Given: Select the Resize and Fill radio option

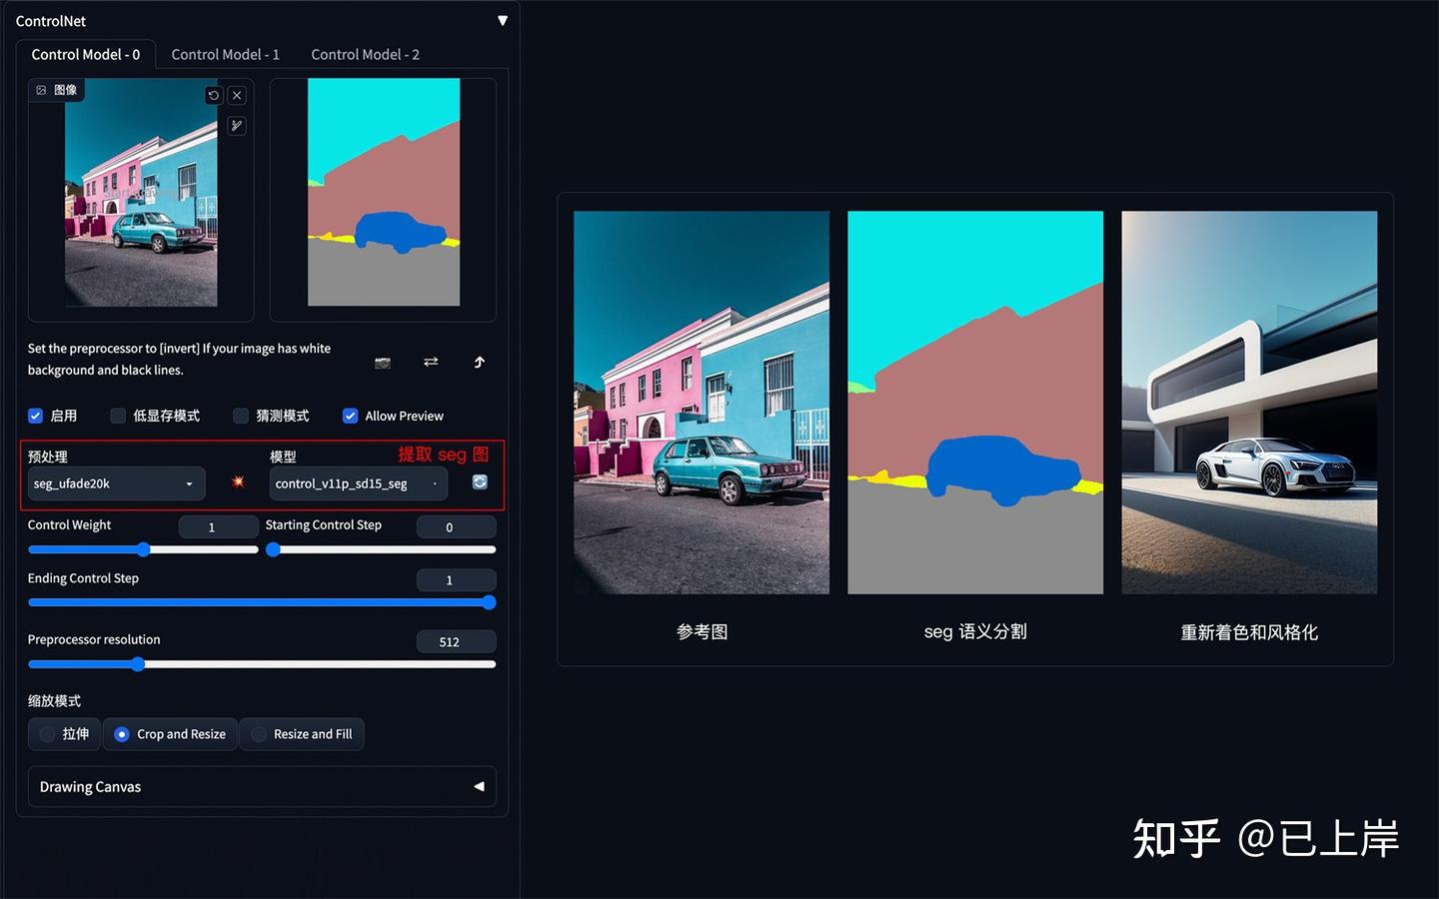Looking at the screenshot, I should tap(259, 733).
